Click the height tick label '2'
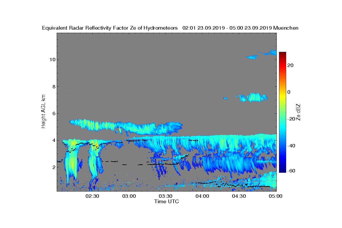Viewport: 342px width, 228px height. 54,167
